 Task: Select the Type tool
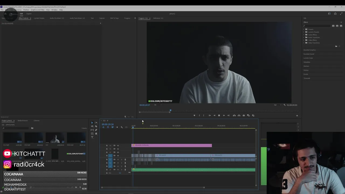click(92, 137)
